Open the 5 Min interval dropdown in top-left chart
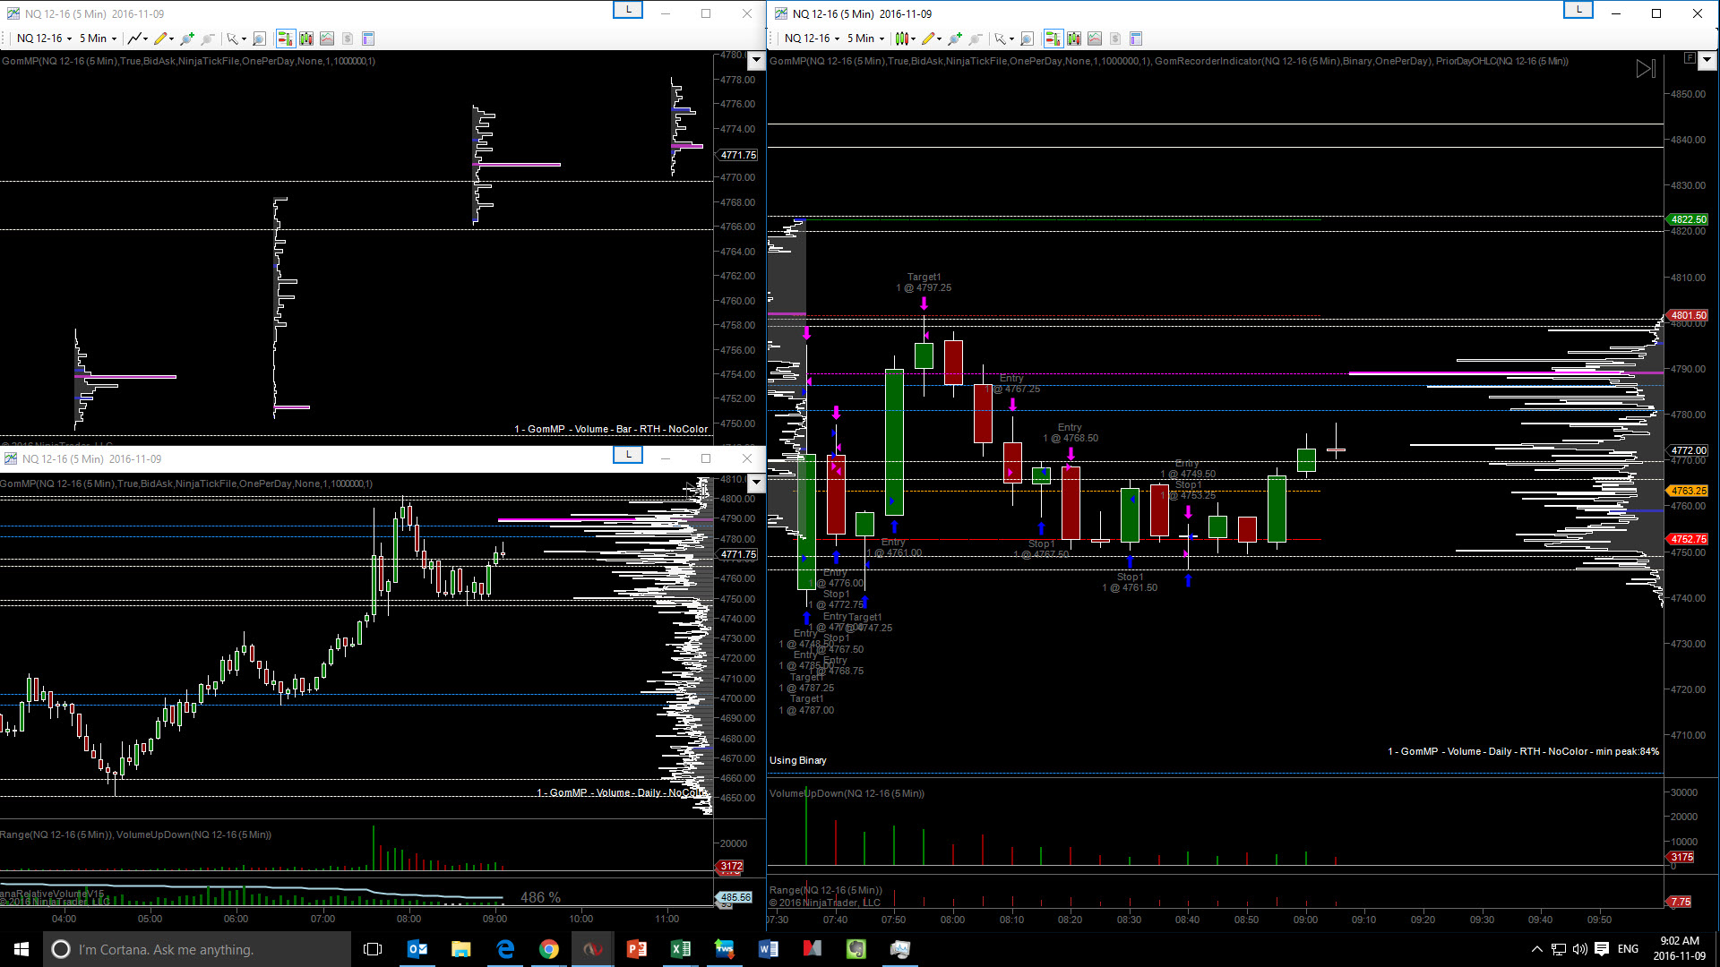The image size is (1720, 967). pyautogui.click(x=98, y=39)
